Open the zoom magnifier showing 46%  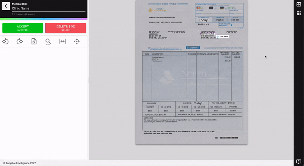(48, 42)
